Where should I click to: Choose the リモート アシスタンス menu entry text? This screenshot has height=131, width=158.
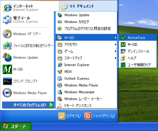tap(78, 106)
